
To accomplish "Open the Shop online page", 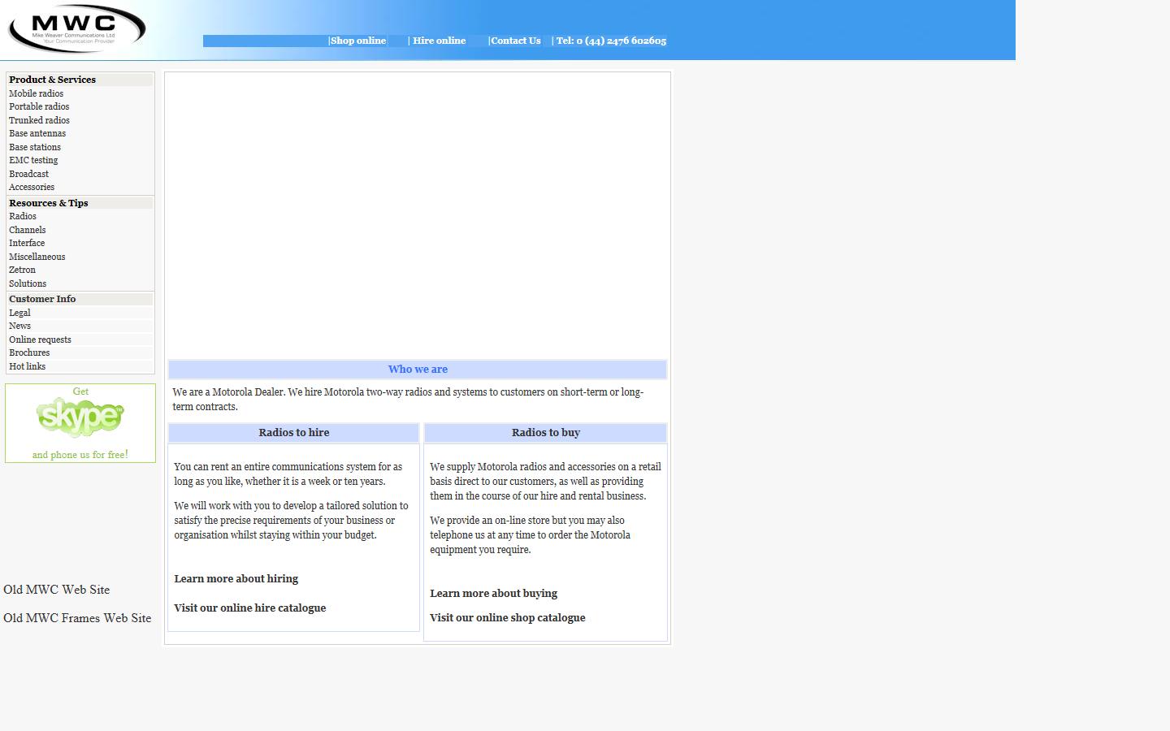I will tap(358, 41).
